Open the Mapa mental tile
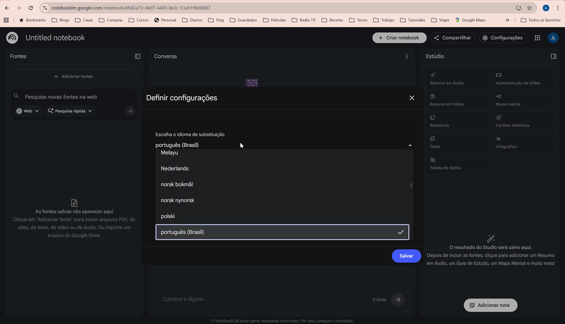Viewport: 565px width, 324px height. [x=522, y=100]
